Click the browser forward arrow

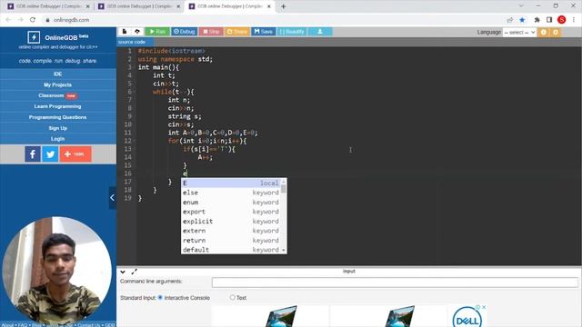(20, 20)
